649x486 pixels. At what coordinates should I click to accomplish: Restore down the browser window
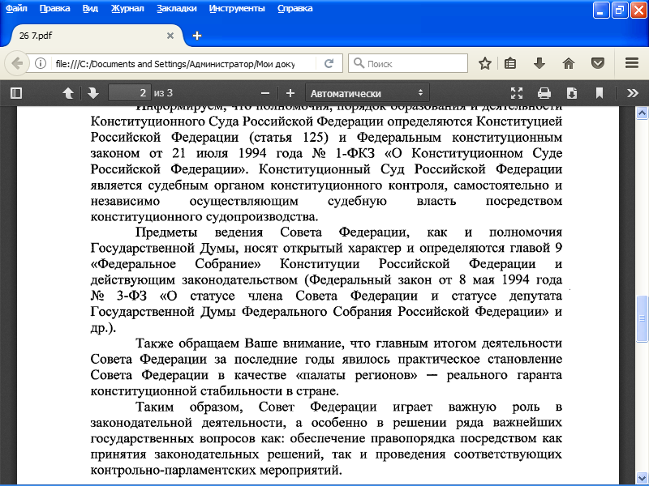(x=620, y=10)
